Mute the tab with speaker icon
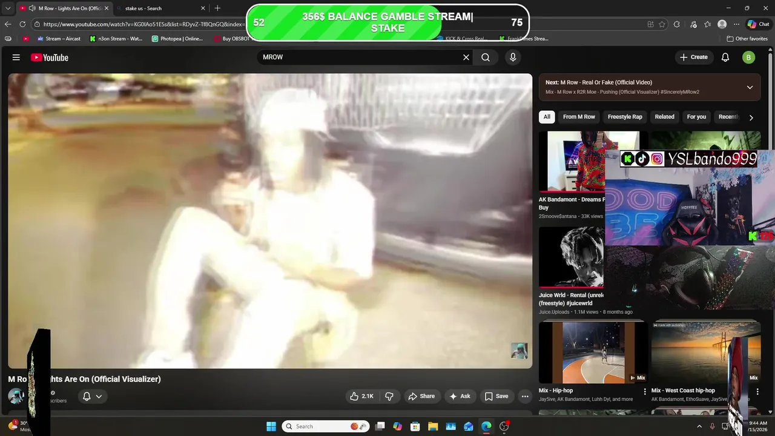Image resolution: width=775 pixels, height=436 pixels. 31,8
